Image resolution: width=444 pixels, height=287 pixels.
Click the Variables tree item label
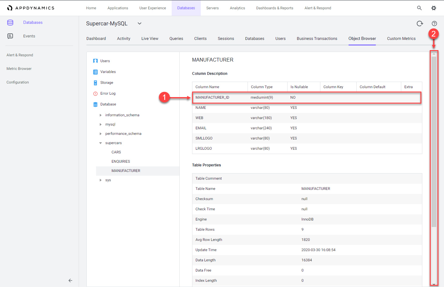pos(108,72)
